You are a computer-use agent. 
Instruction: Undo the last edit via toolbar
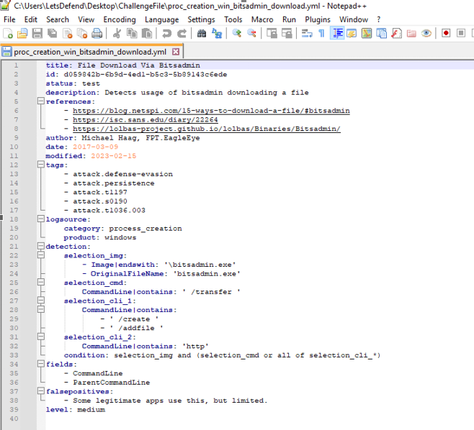(x=166, y=33)
